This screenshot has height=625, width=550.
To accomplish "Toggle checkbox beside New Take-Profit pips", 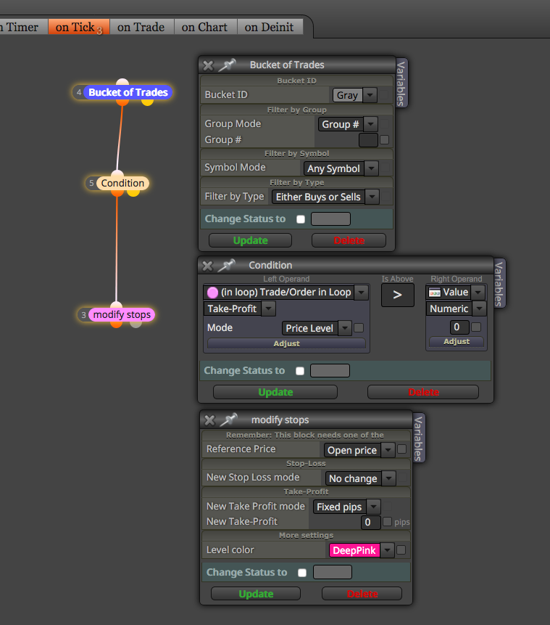I will click(387, 522).
